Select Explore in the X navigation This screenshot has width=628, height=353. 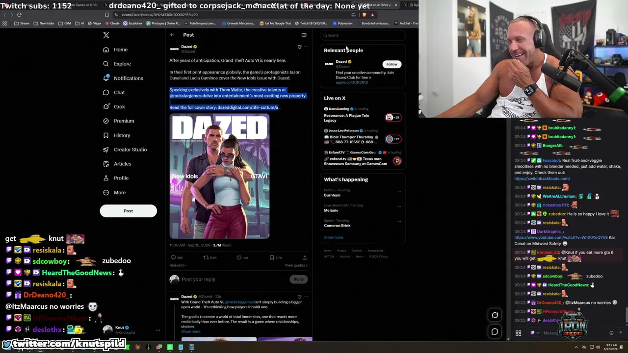122,64
